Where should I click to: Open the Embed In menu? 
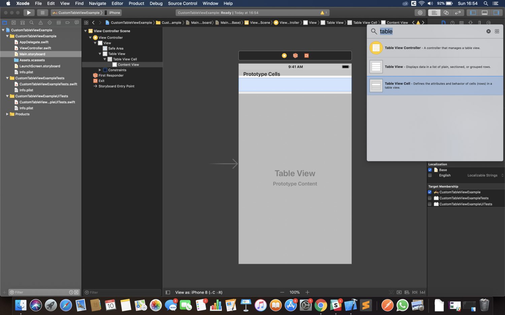(x=399, y=292)
